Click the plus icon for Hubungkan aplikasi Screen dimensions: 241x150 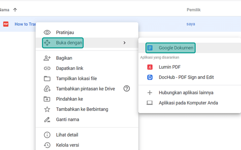[x=150, y=93]
